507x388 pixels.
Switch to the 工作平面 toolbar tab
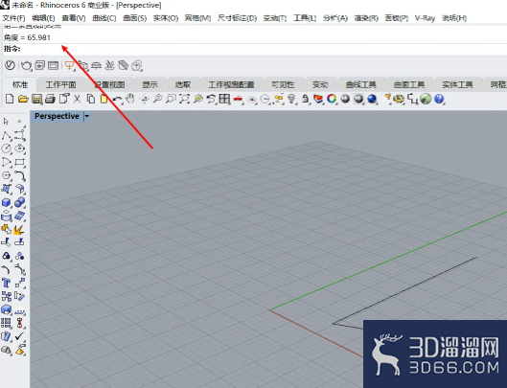(60, 84)
